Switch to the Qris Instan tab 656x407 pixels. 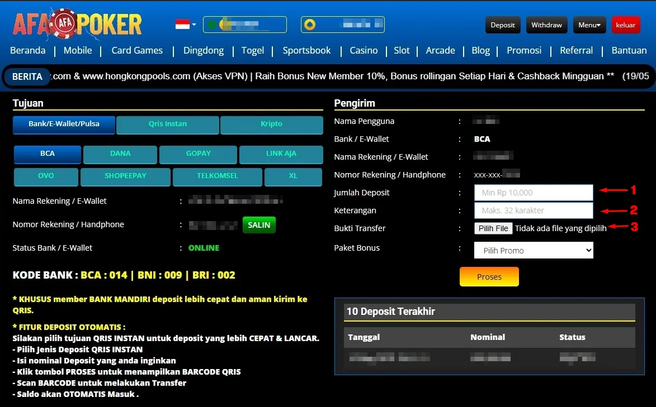coord(168,125)
